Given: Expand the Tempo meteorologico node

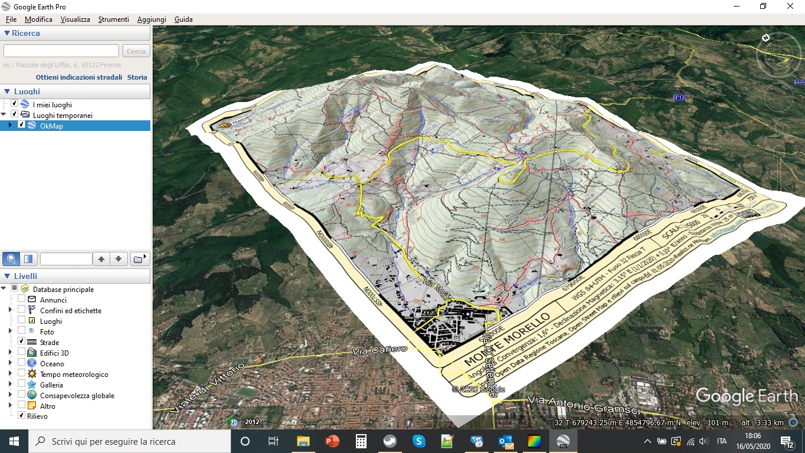Looking at the screenshot, I should point(10,374).
